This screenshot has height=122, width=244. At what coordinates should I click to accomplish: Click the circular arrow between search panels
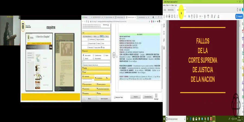pyautogui.click(x=114, y=55)
